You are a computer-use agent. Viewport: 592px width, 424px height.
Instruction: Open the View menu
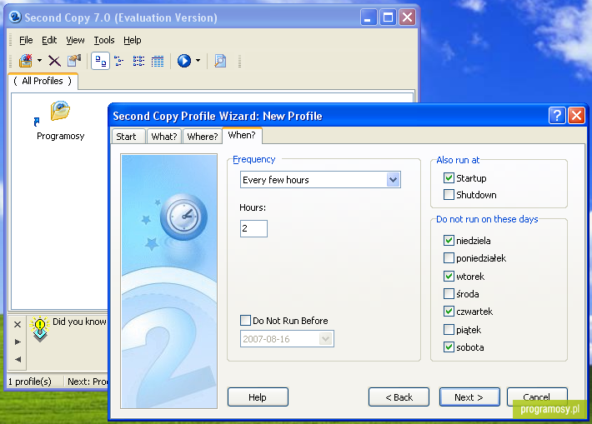pyautogui.click(x=75, y=40)
